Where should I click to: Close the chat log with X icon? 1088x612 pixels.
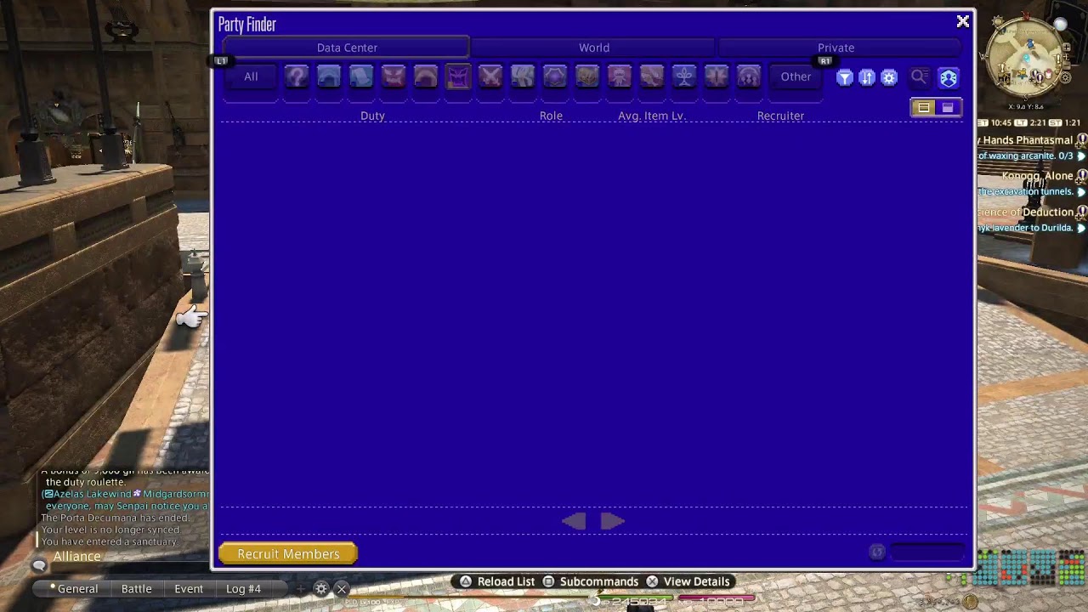342,589
